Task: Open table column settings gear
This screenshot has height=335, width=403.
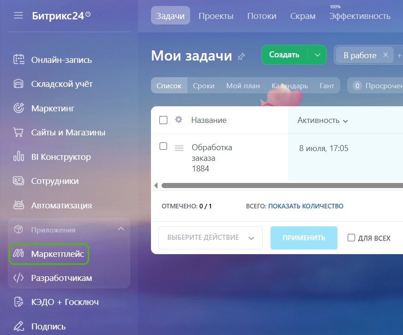Action: pyautogui.click(x=179, y=120)
